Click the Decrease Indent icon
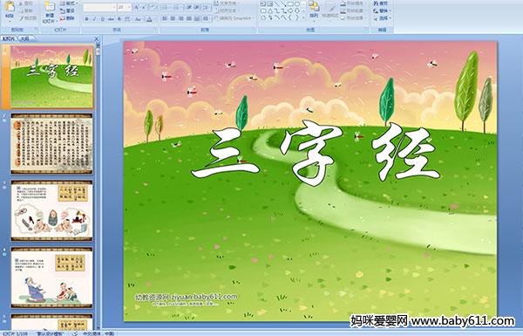Screen dimensions: 523x336 click(x=189, y=7)
